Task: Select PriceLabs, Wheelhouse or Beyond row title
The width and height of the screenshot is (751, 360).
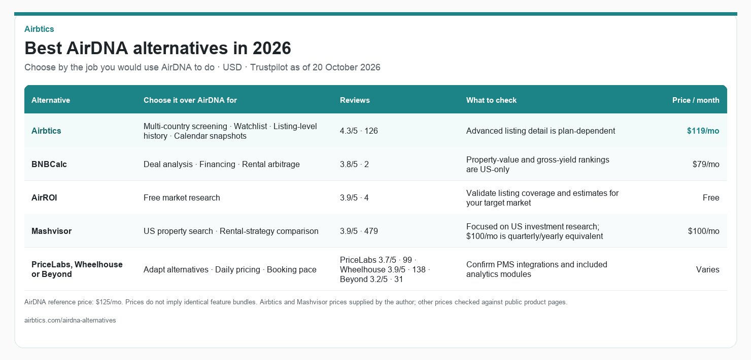Action: coord(77,269)
